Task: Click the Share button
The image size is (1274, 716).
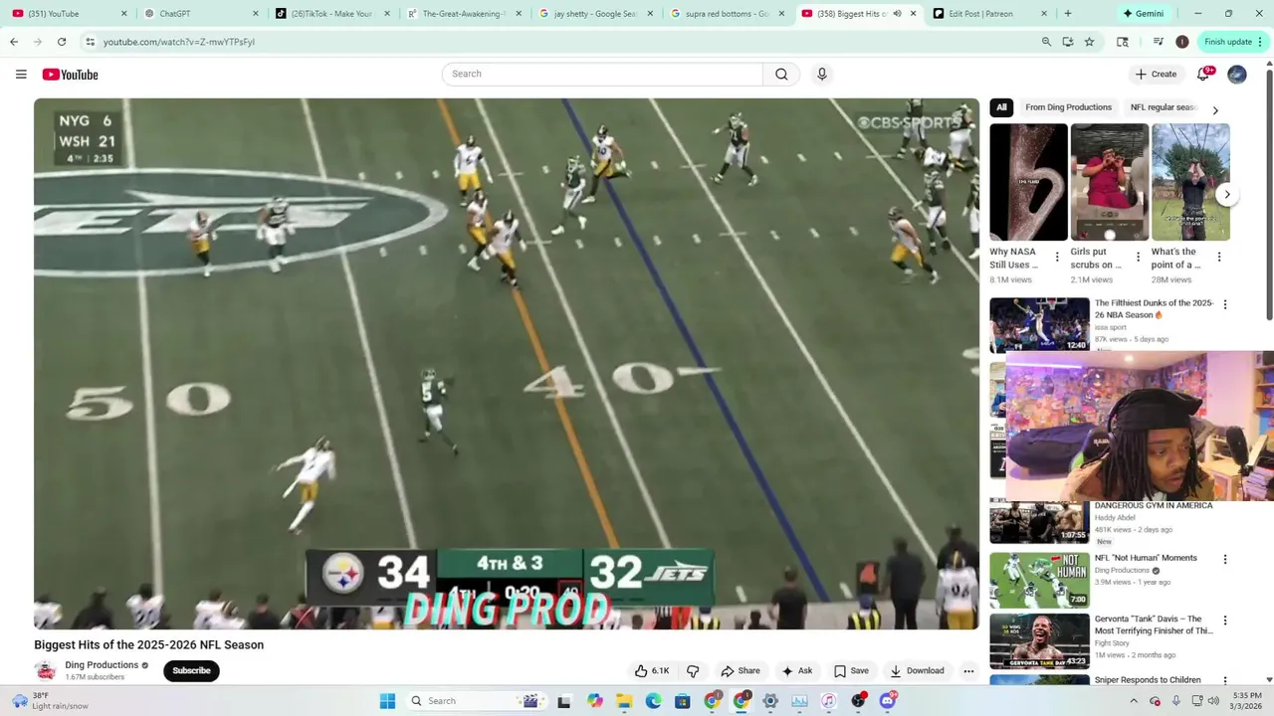Action: [x=741, y=671]
